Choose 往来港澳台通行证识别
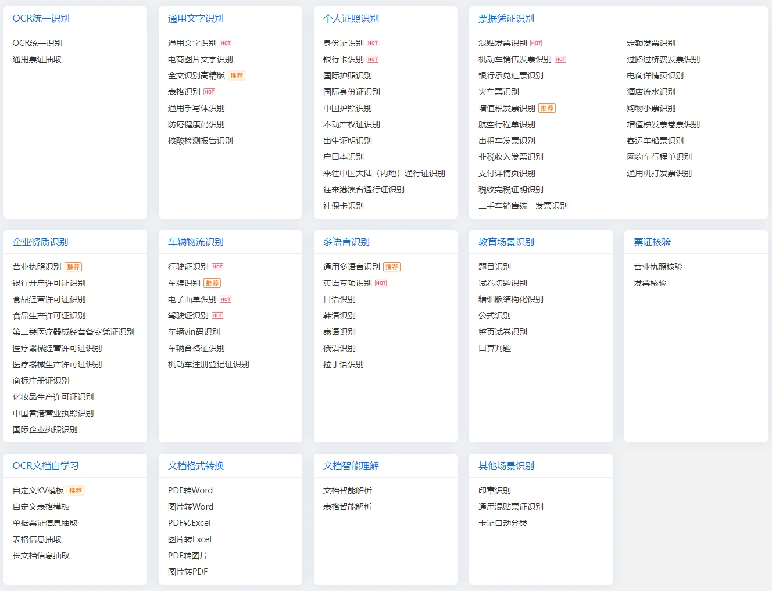Viewport: 772px width, 591px height. pos(364,189)
